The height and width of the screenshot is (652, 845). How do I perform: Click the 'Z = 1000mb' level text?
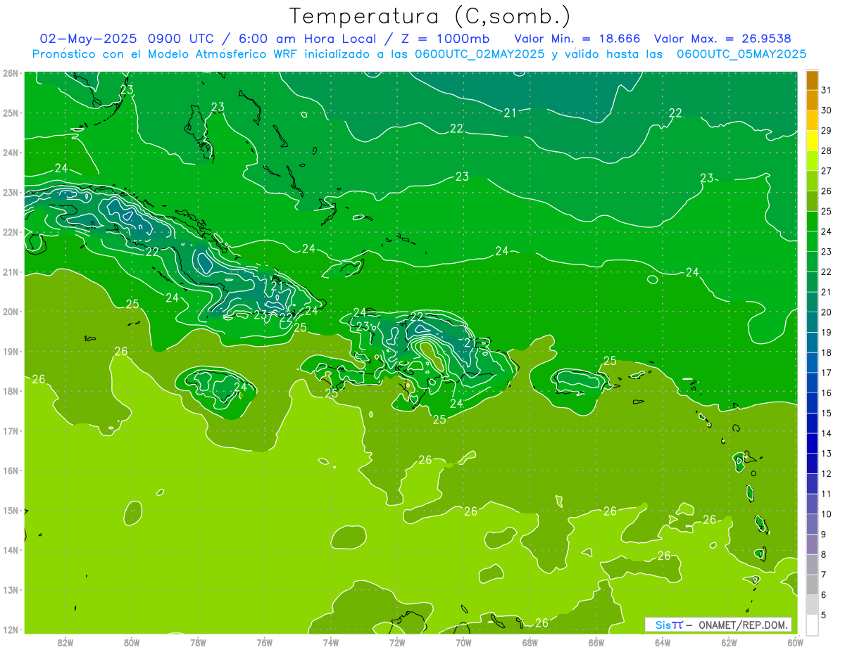point(444,39)
